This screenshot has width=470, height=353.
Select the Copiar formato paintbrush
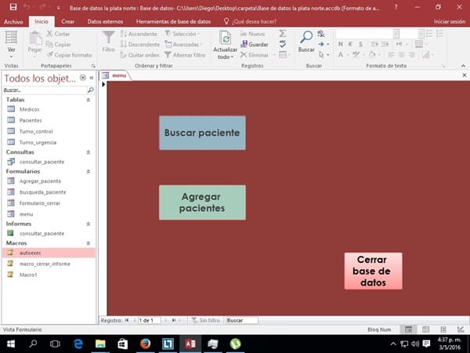(70, 55)
